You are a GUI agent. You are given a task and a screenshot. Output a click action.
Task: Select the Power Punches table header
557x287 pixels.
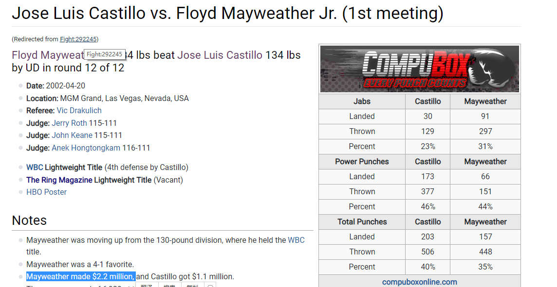(x=362, y=162)
